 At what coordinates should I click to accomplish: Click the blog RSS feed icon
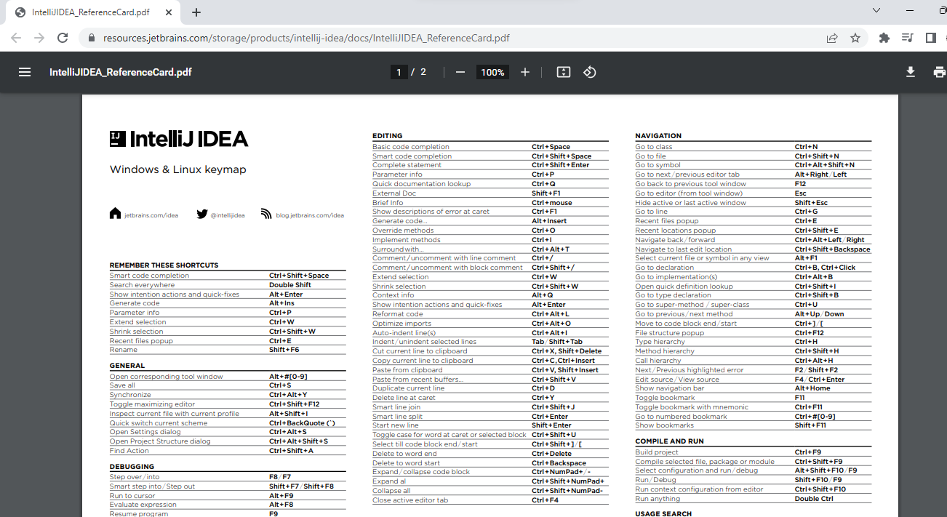tap(266, 214)
